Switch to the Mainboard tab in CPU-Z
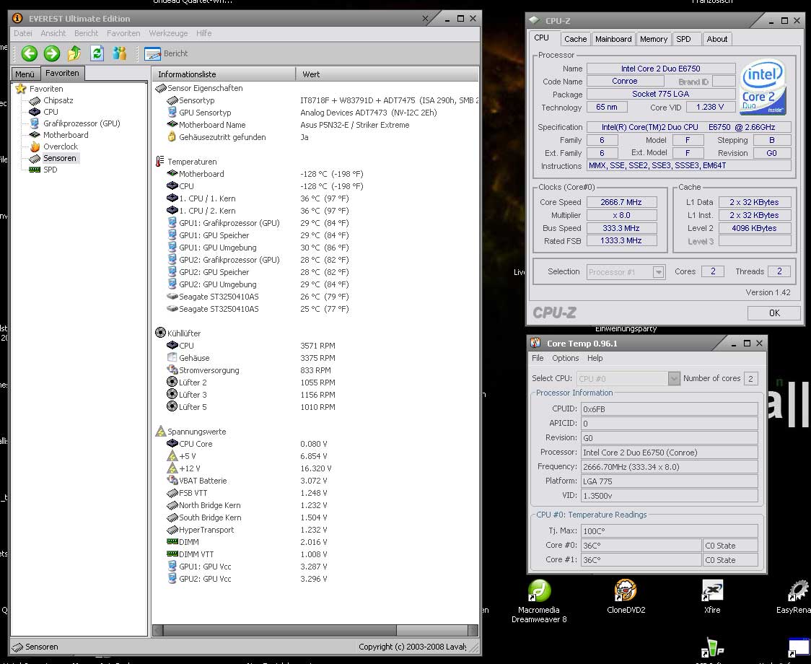 pyautogui.click(x=613, y=39)
